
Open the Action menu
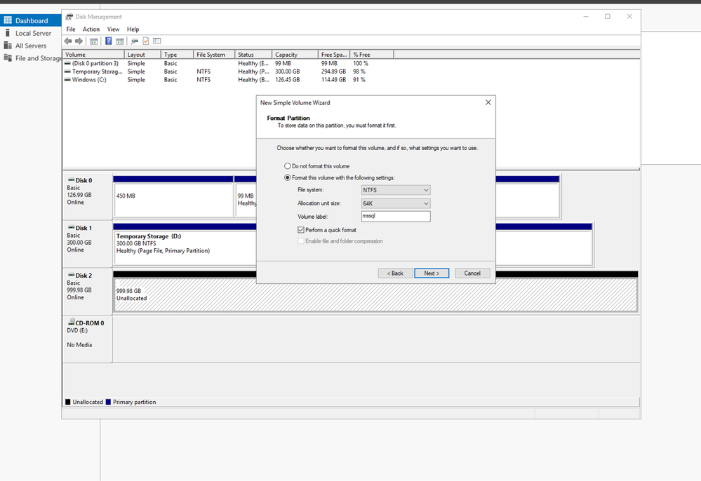click(x=91, y=29)
